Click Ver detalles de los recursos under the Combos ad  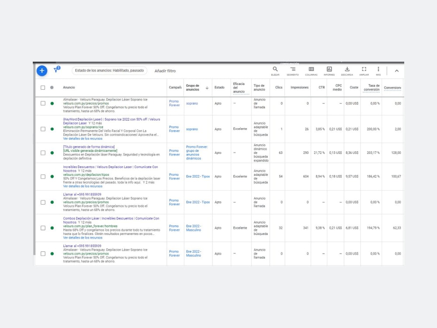click(x=83, y=237)
